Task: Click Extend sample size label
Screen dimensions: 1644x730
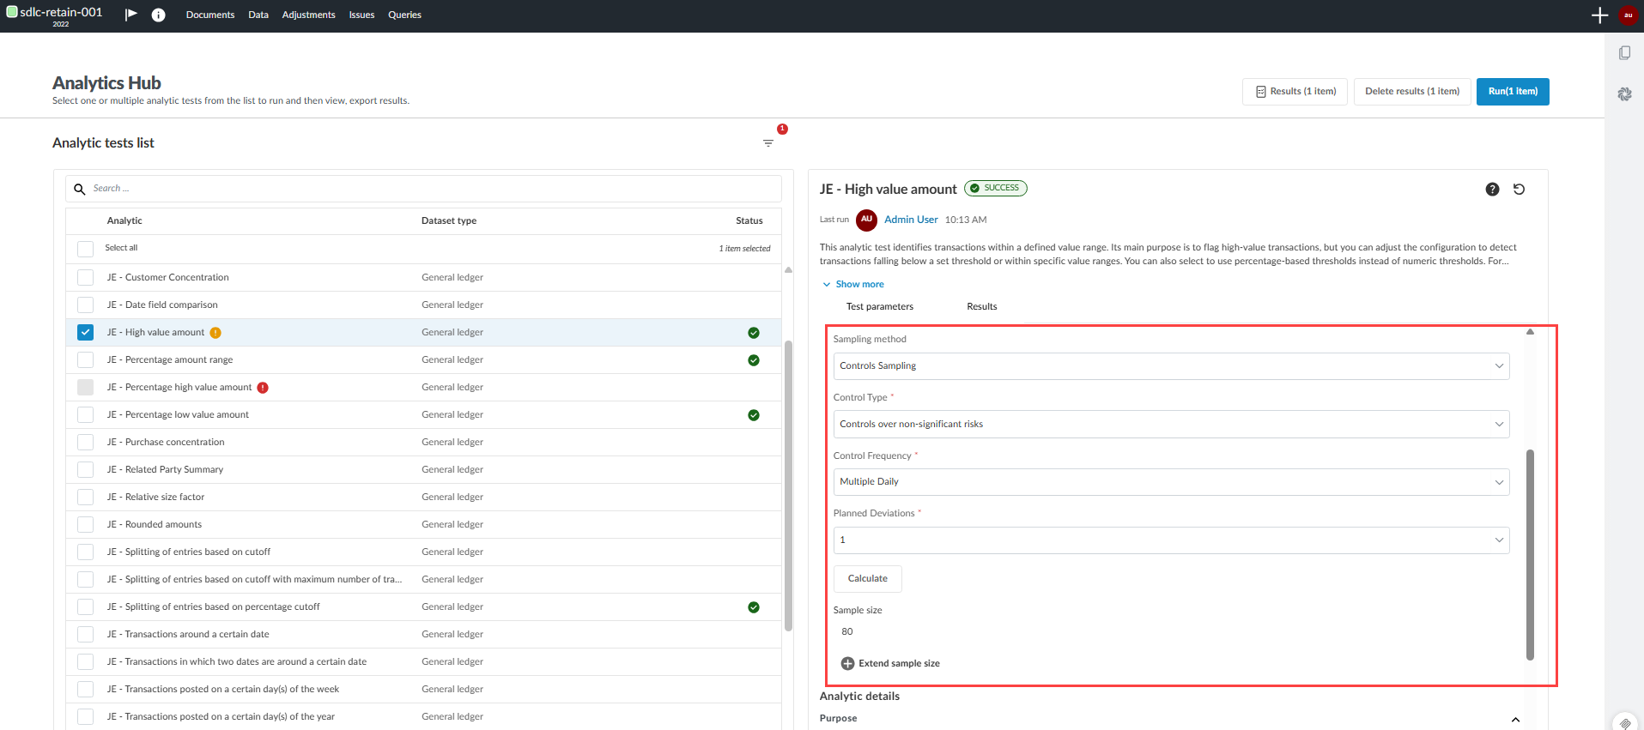Action: pos(899,664)
